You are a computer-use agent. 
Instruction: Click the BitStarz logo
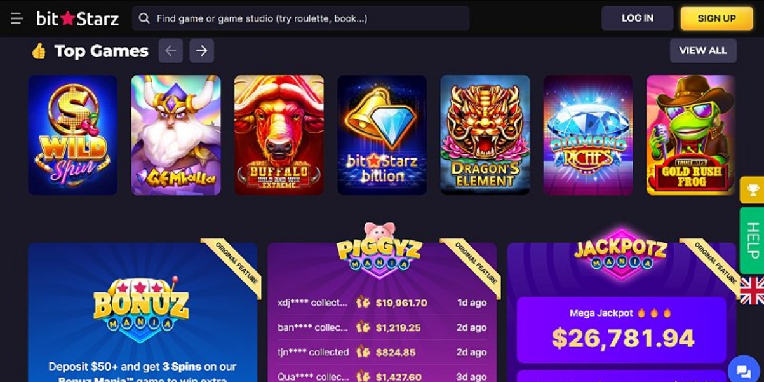77,18
